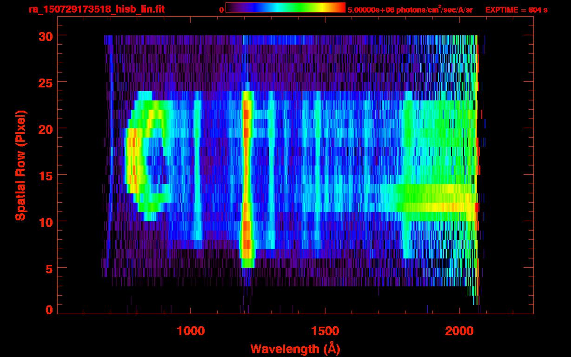Click the 1000 wavelength tick label
Screen dimensions: 571x357
click(191, 331)
